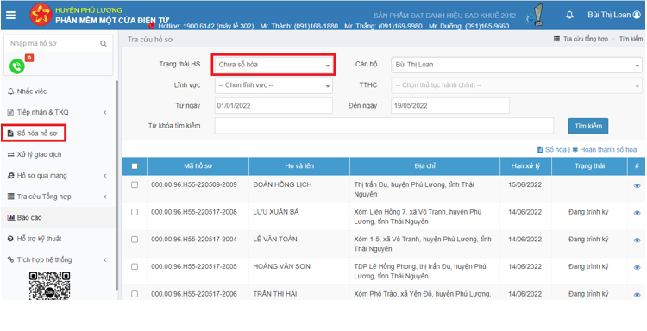Viewport: 647px width, 331px height.
Task: Open the Chọn thủ tục hành chính dropdown
Action: (x=517, y=85)
